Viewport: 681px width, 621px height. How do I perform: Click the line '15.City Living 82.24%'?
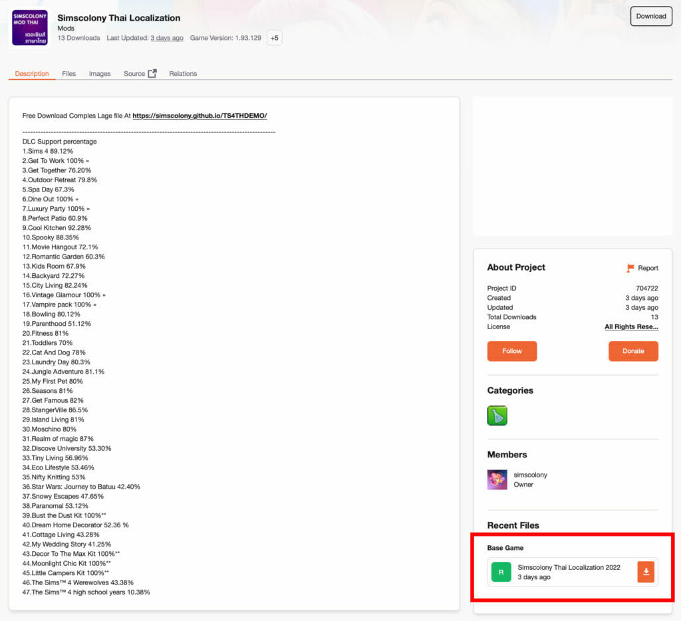point(55,285)
